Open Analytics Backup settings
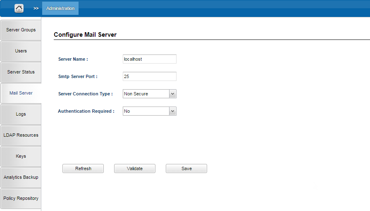The height and width of the screenshot is (211, 370). pos(21,177)
